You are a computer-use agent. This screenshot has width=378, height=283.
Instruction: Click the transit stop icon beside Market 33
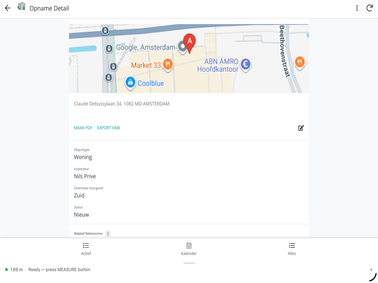pos(113,67)
